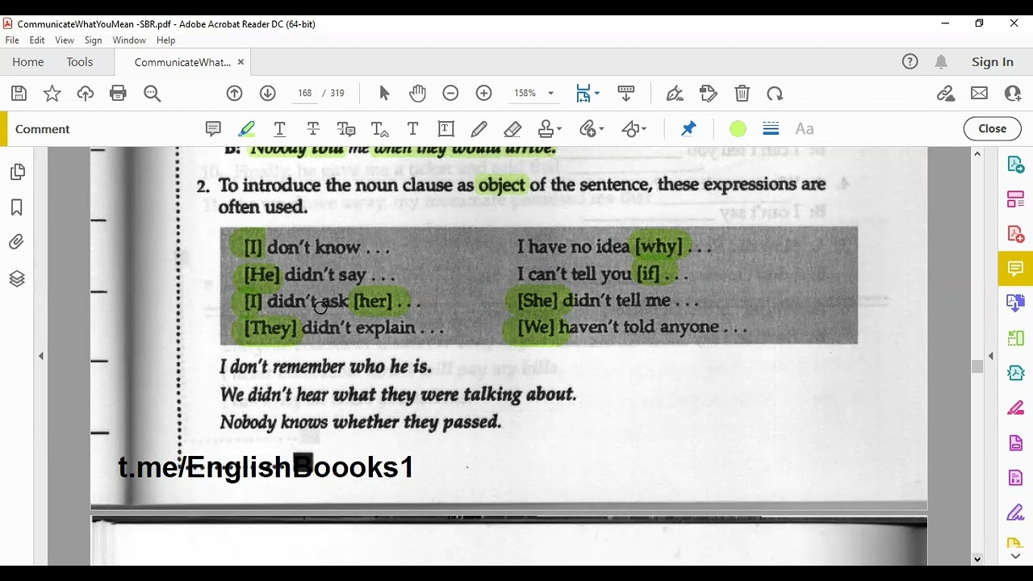The height and width of the screenshot is (581, 1033).
Task: Click the line thickness icon
Action: [x=771, y=129]
